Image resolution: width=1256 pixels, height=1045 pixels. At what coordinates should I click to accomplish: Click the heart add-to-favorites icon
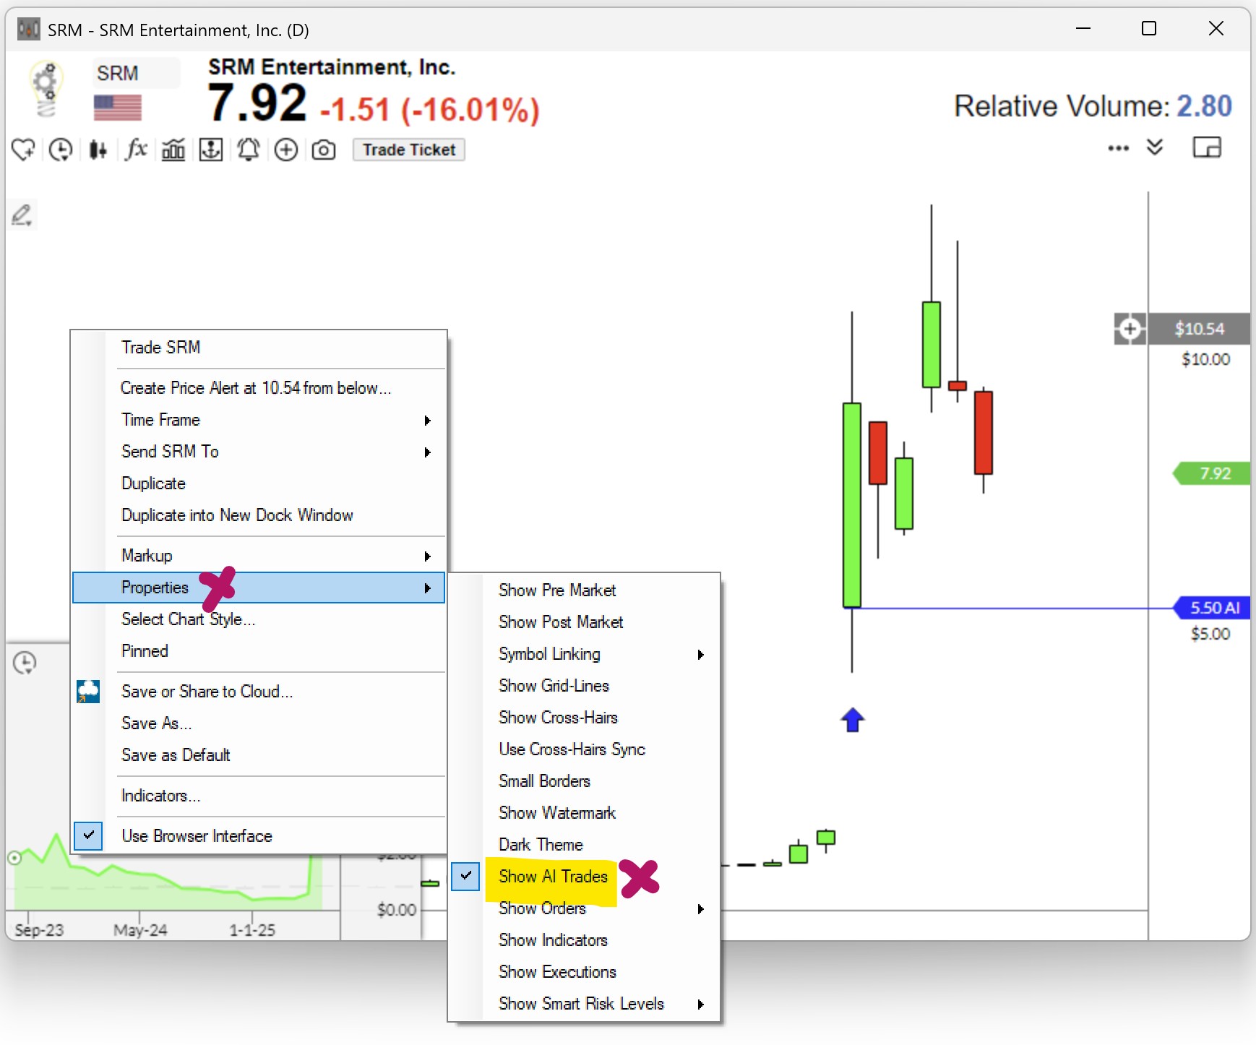pos(23,150)
